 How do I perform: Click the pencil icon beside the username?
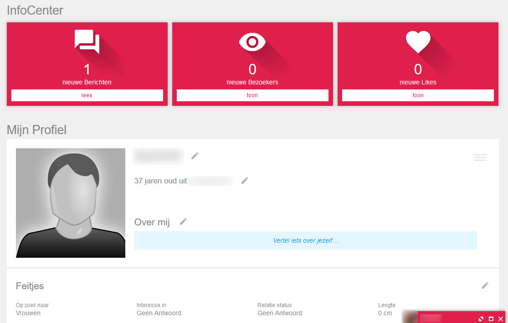(195, 156)
